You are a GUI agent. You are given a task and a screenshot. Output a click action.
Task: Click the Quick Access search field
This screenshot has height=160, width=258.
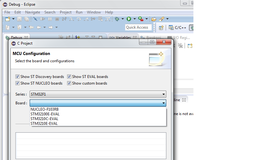(138, 27)
